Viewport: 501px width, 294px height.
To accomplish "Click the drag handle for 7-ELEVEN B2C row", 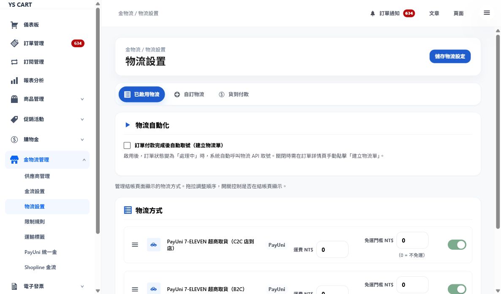I will [x=135, y=289].
